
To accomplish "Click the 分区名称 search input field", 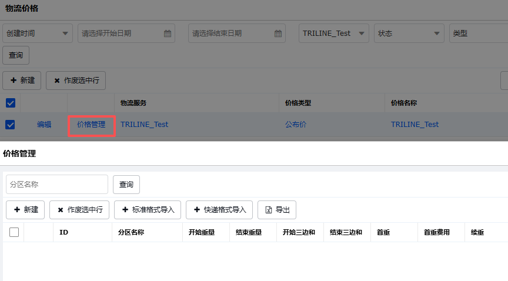I will point(57,185).
